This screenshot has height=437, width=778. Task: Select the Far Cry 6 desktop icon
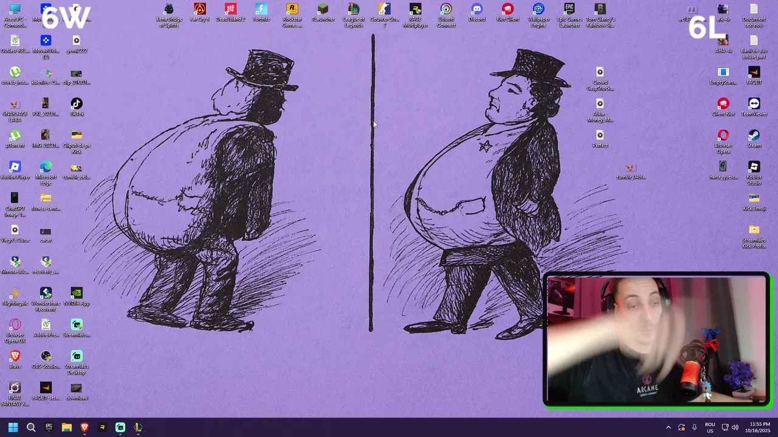coord(200,13)
